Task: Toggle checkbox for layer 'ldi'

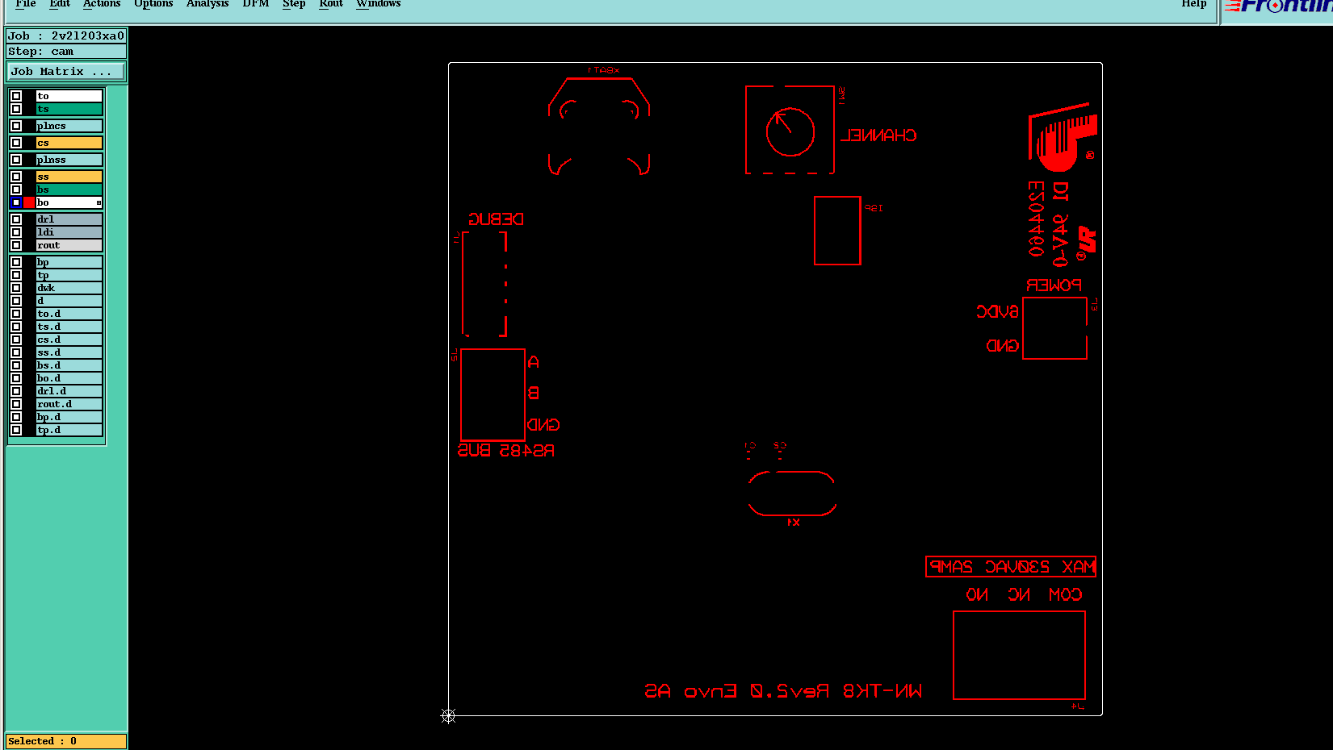Action: click(16, 232)
